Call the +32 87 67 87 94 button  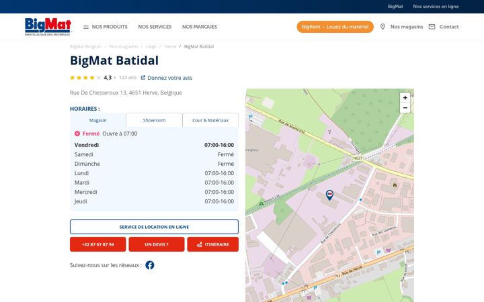[98, 244]
